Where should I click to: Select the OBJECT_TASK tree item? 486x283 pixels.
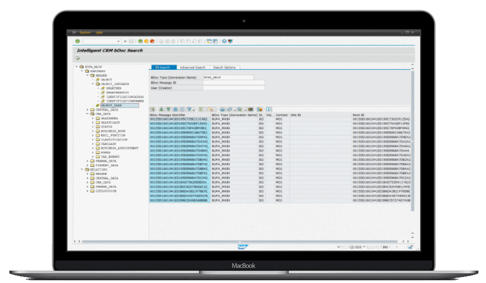click(x=119, y=105)
